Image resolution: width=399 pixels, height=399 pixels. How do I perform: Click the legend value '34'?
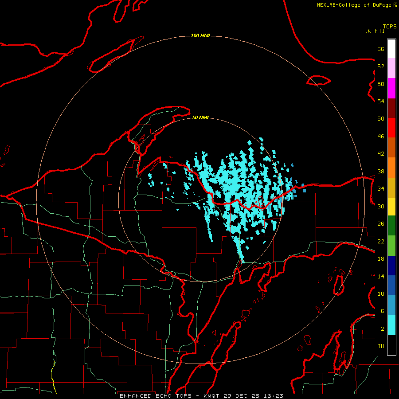click(x=381, y=189)
